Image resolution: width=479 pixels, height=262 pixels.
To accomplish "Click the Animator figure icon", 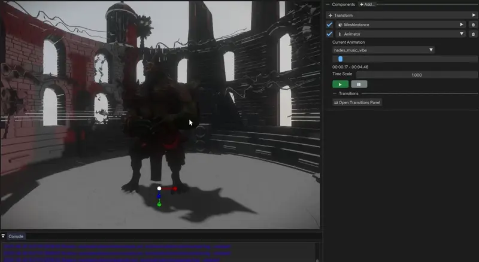I will click(339, 34).
